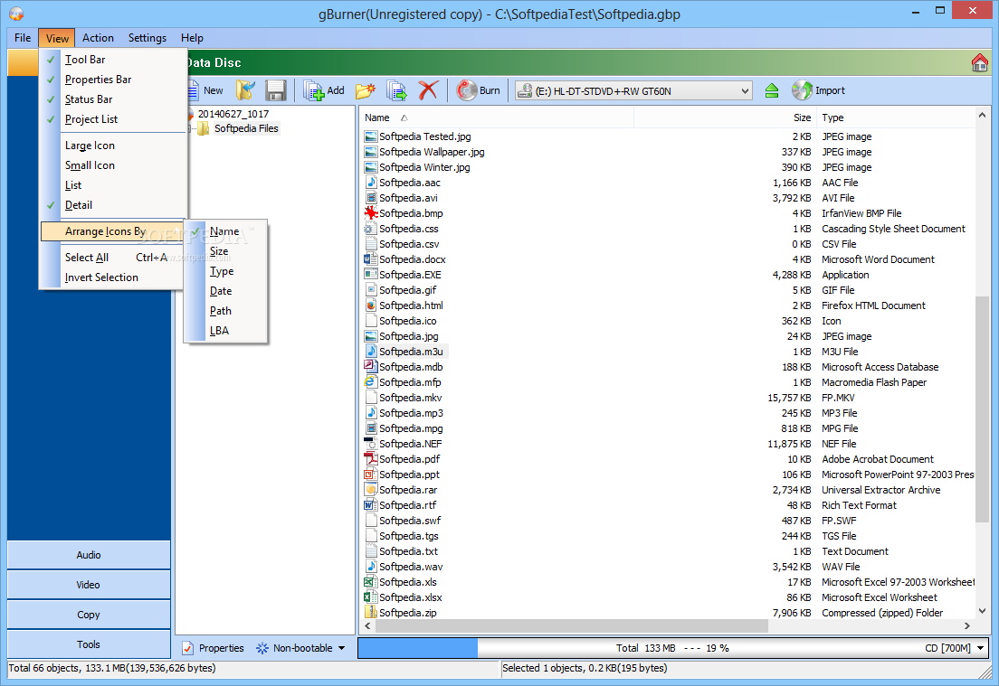Click the vertical scrollbar down arrow
The width and height of the screenshot is (999, 686).
pyautogui.click(x=982, y=611)
